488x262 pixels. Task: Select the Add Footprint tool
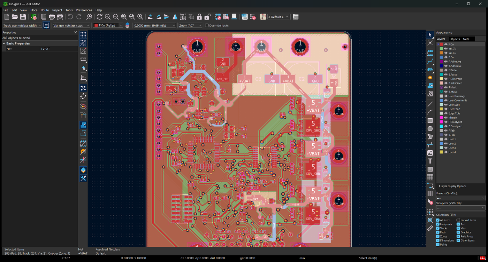(430, 53)
